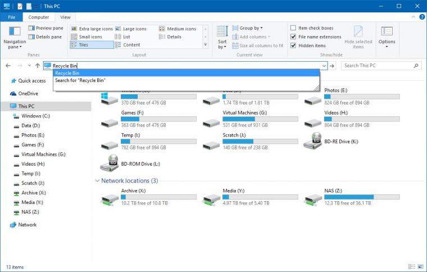
Task: Switch to large thumbnails view in status bar
Action: [421, 266]
